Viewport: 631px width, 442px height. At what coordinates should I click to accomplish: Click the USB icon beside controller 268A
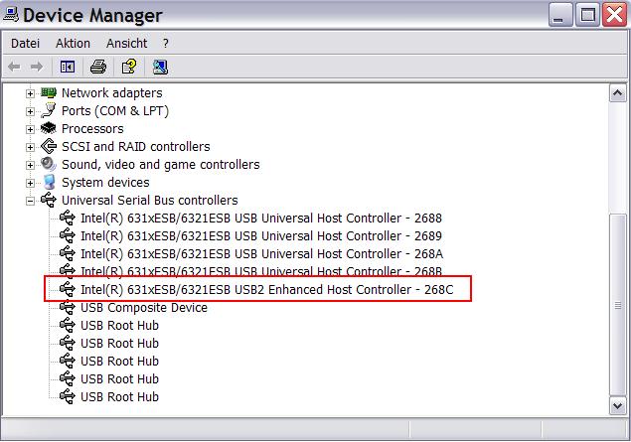(68, 254)
